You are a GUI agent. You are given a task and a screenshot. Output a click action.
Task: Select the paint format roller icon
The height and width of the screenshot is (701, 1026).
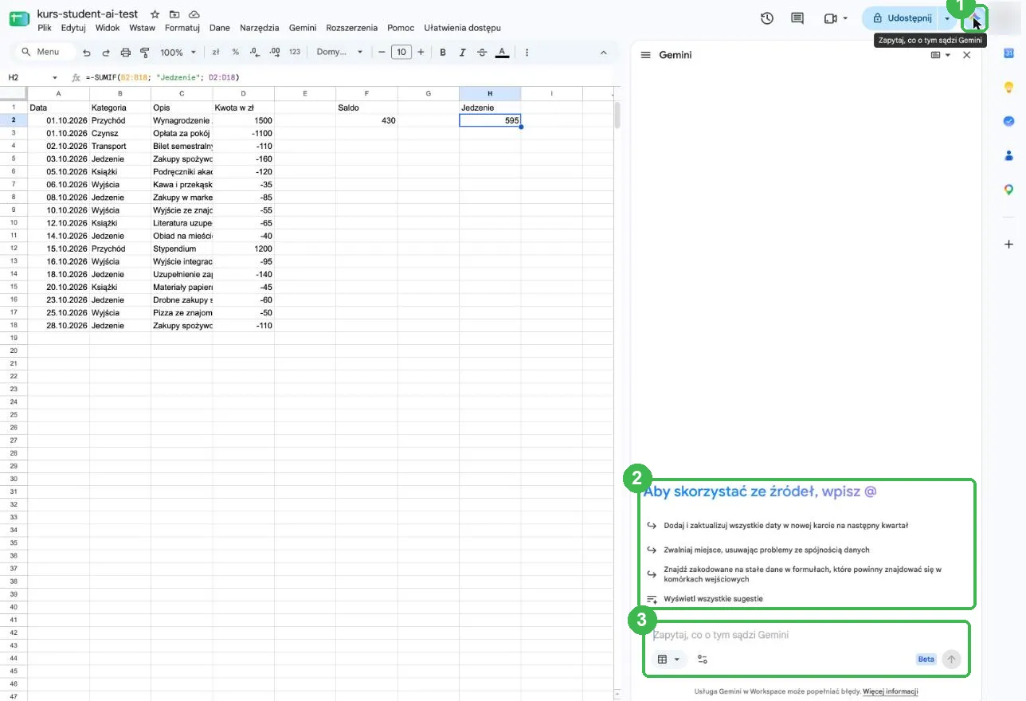(145, 52)
